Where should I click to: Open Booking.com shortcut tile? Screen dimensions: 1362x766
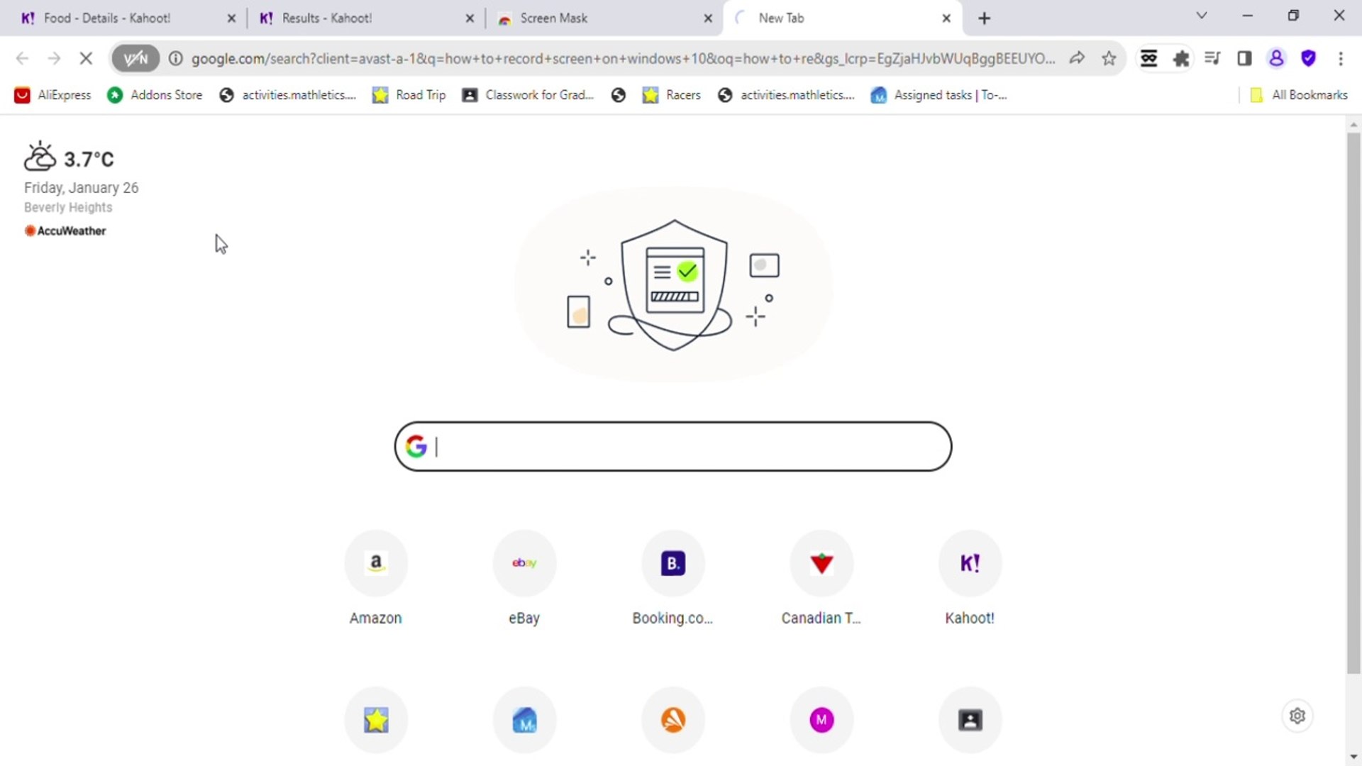[x=673, y=579]
